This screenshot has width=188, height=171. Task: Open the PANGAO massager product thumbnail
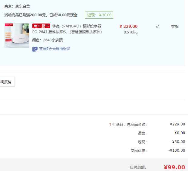[x=17, y=36]
